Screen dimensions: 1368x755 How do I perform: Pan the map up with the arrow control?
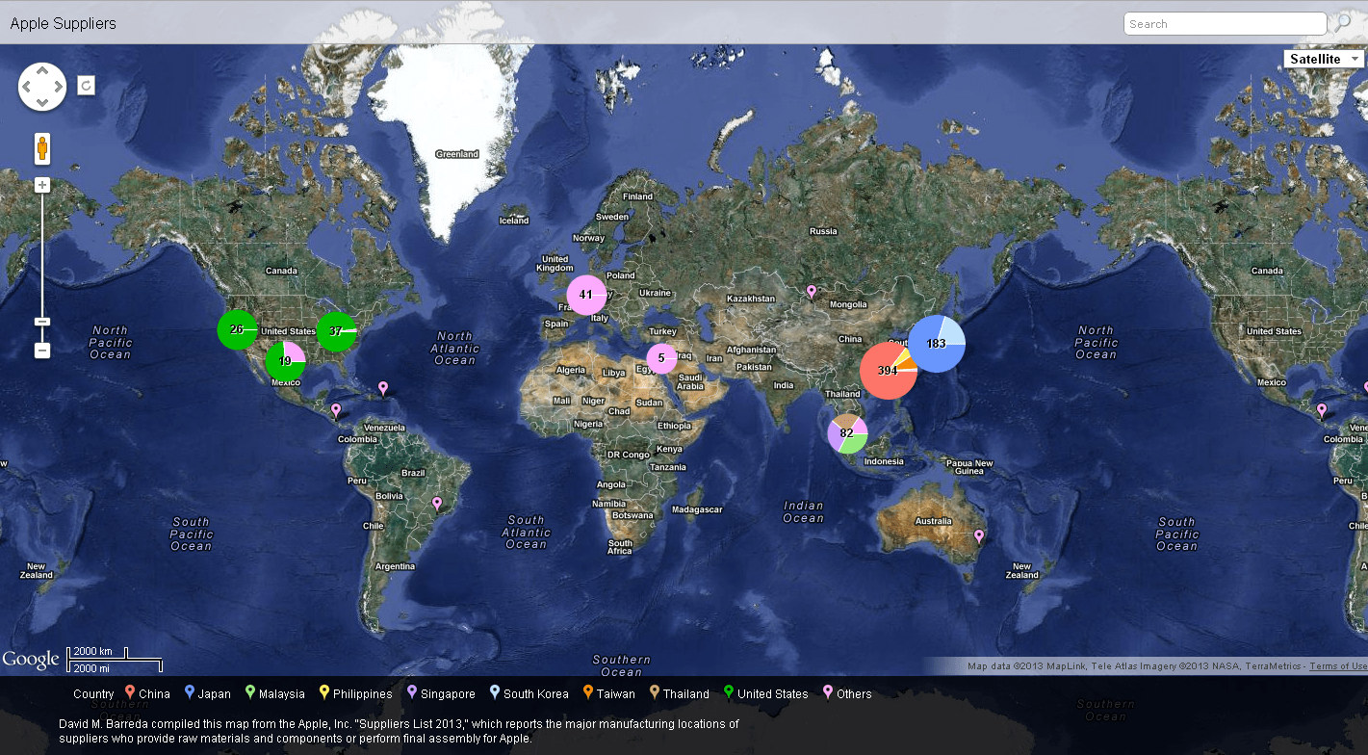(x=42, y=72)
